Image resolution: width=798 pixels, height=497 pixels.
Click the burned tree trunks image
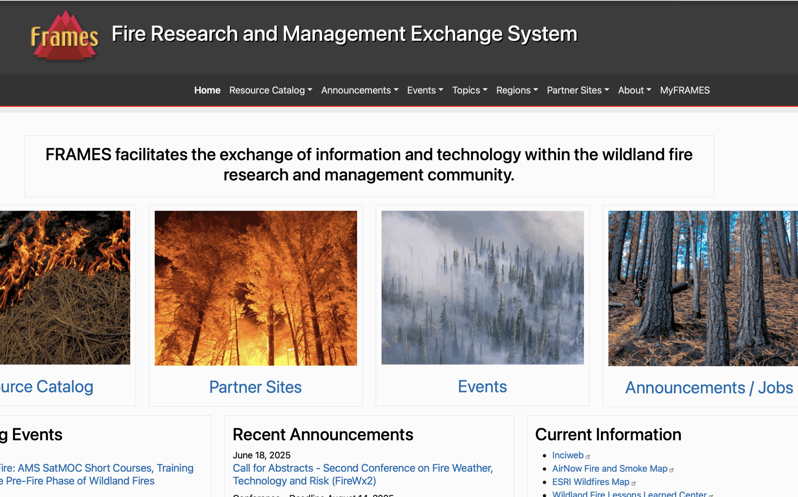point(703,288)
